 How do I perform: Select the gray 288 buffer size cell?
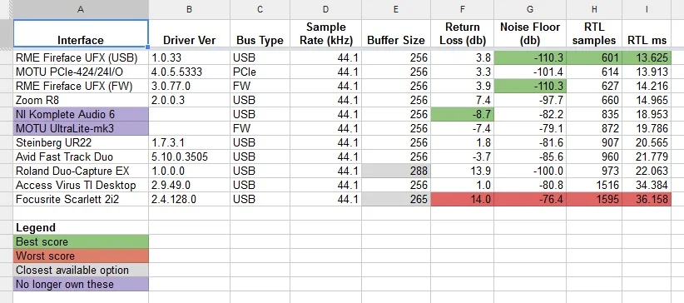(x=395, y=171)
